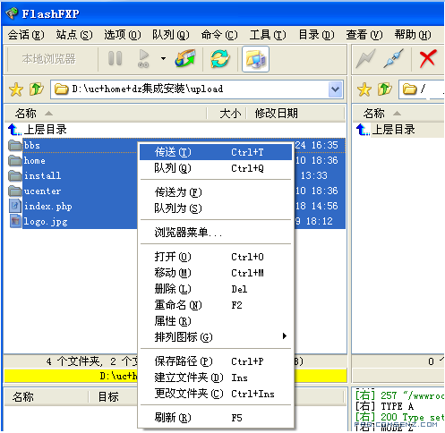
Task: Choose 传送为(F) in context menu
Action: pyautogui.click(x=216, y=192)
